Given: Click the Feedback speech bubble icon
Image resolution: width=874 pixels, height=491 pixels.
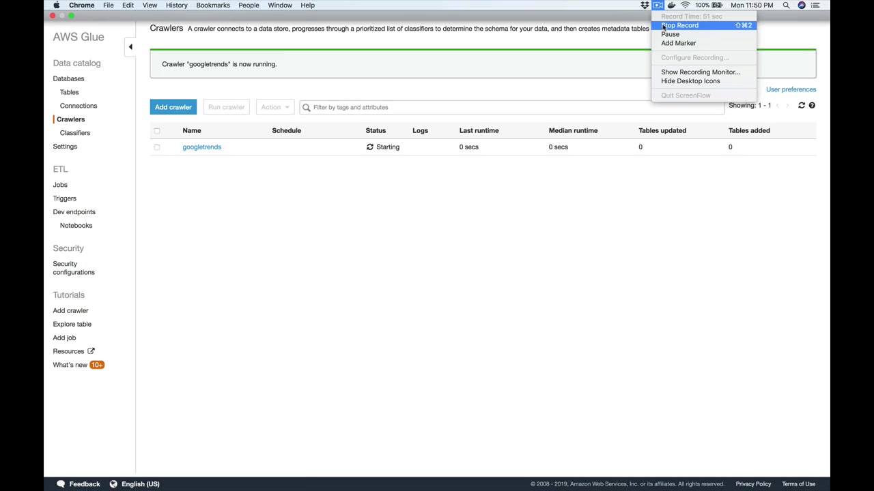Looking at the screenshot, I should point(61,484).
